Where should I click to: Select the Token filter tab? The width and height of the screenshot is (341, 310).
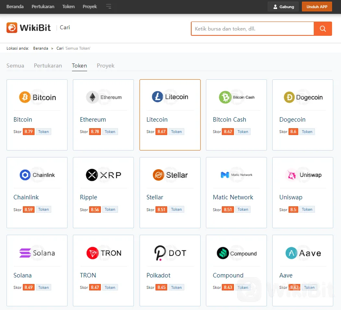tap(79, 65)
